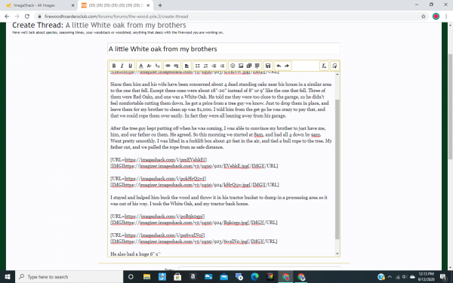Open the insert quote/code menu
The width and height of the screenshot is (453, 283).
click(257, 66)
